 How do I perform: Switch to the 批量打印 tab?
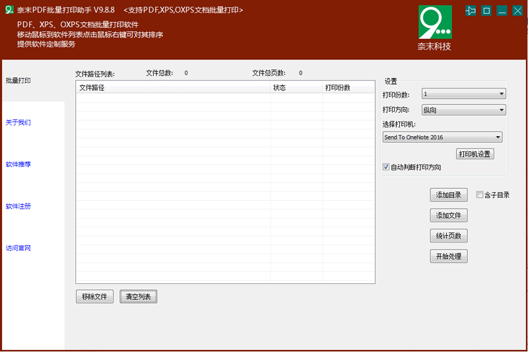(x=18, y=81)
